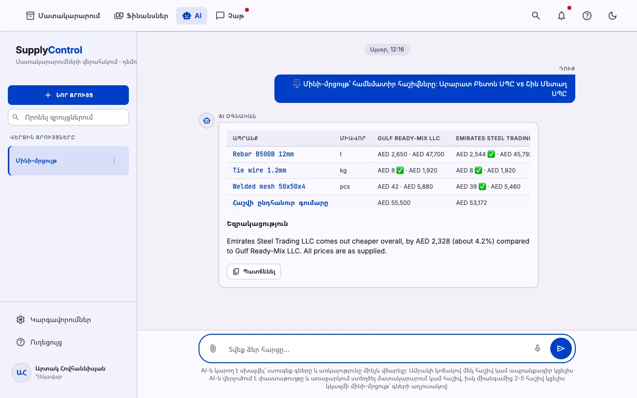Open the Welded mesh 50x50x4 item link

point(269,187)
